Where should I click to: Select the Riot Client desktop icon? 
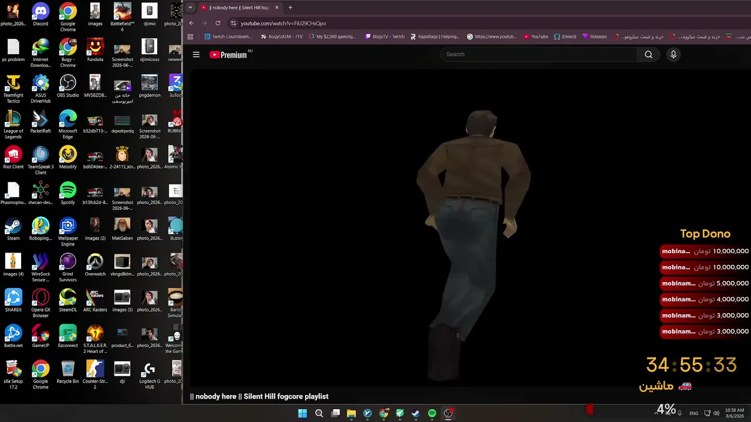click(x=13, y=158)
